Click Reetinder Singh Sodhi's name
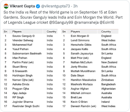The image size is (130, 112). coord(26,106)
